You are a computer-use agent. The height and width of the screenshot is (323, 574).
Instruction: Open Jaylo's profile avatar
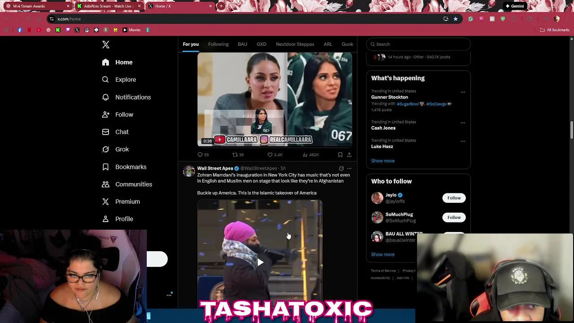(377, 198)
